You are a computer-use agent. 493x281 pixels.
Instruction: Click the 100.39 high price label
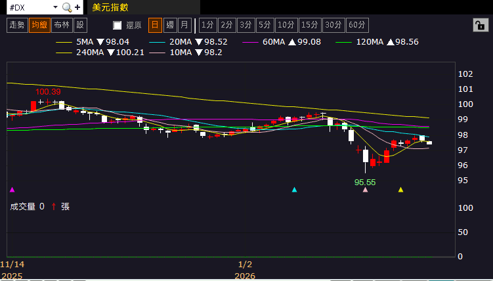click(x=48, y=92)
